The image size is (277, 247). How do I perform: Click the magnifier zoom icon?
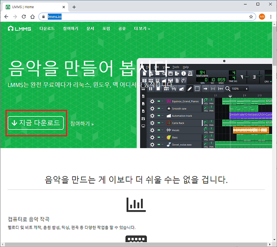tap(228, 89)
